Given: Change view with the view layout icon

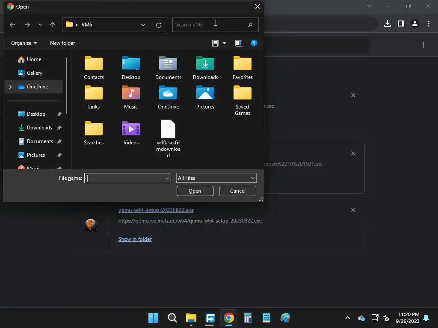Looking at the screenshot, I should click(215, 43).
